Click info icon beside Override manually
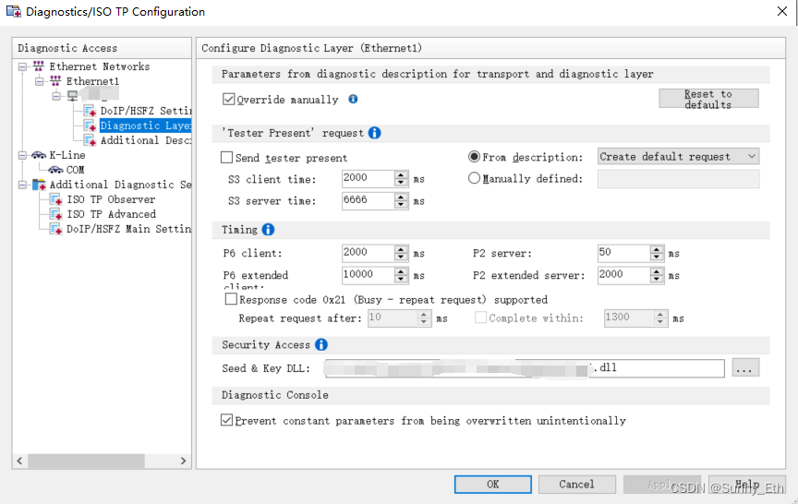This screenshot has width=798, height=504. coord(353,99)
